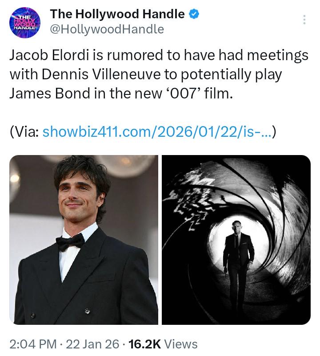
Task: Click the @HollywoodHandle username
Action: (107, 29)
